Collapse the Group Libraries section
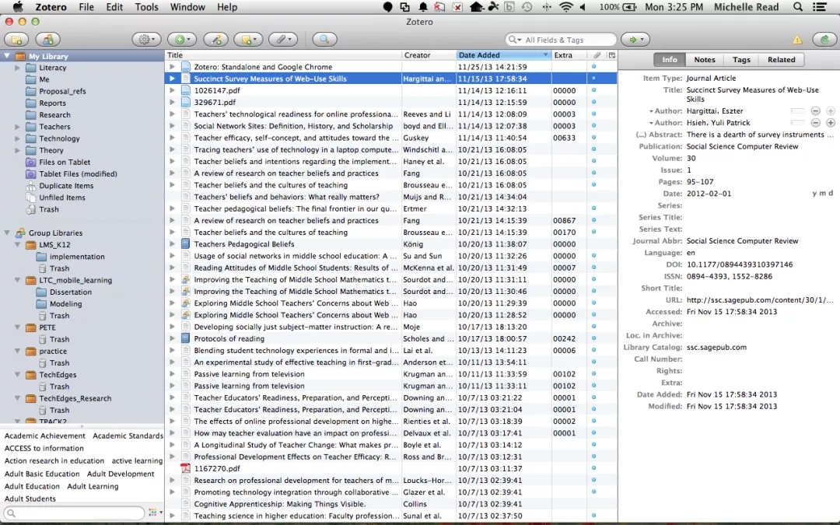840x525 pixels. click(7, 233)
